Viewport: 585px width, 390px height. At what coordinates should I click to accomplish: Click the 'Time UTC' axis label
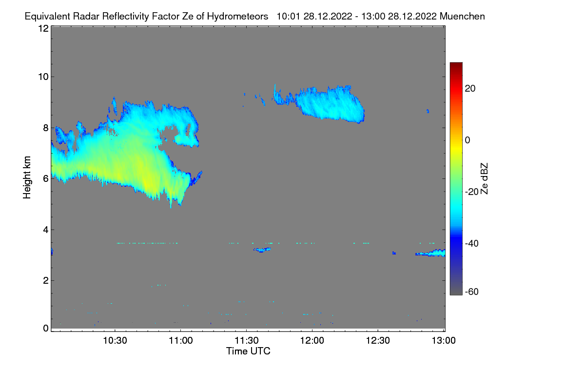pos(248,351)
